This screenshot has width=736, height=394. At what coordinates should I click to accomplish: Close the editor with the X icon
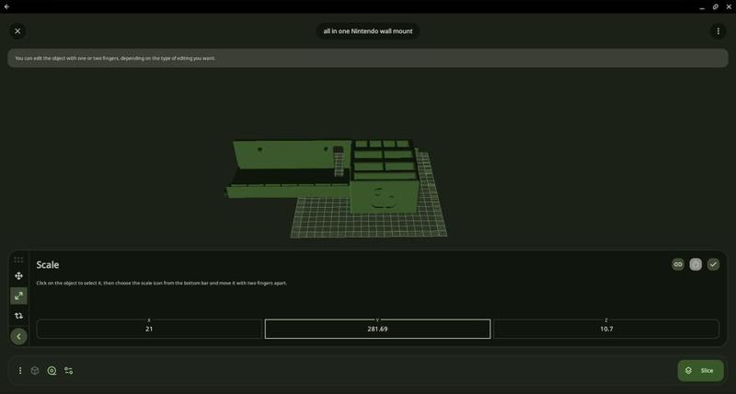[x=17, y=31]
